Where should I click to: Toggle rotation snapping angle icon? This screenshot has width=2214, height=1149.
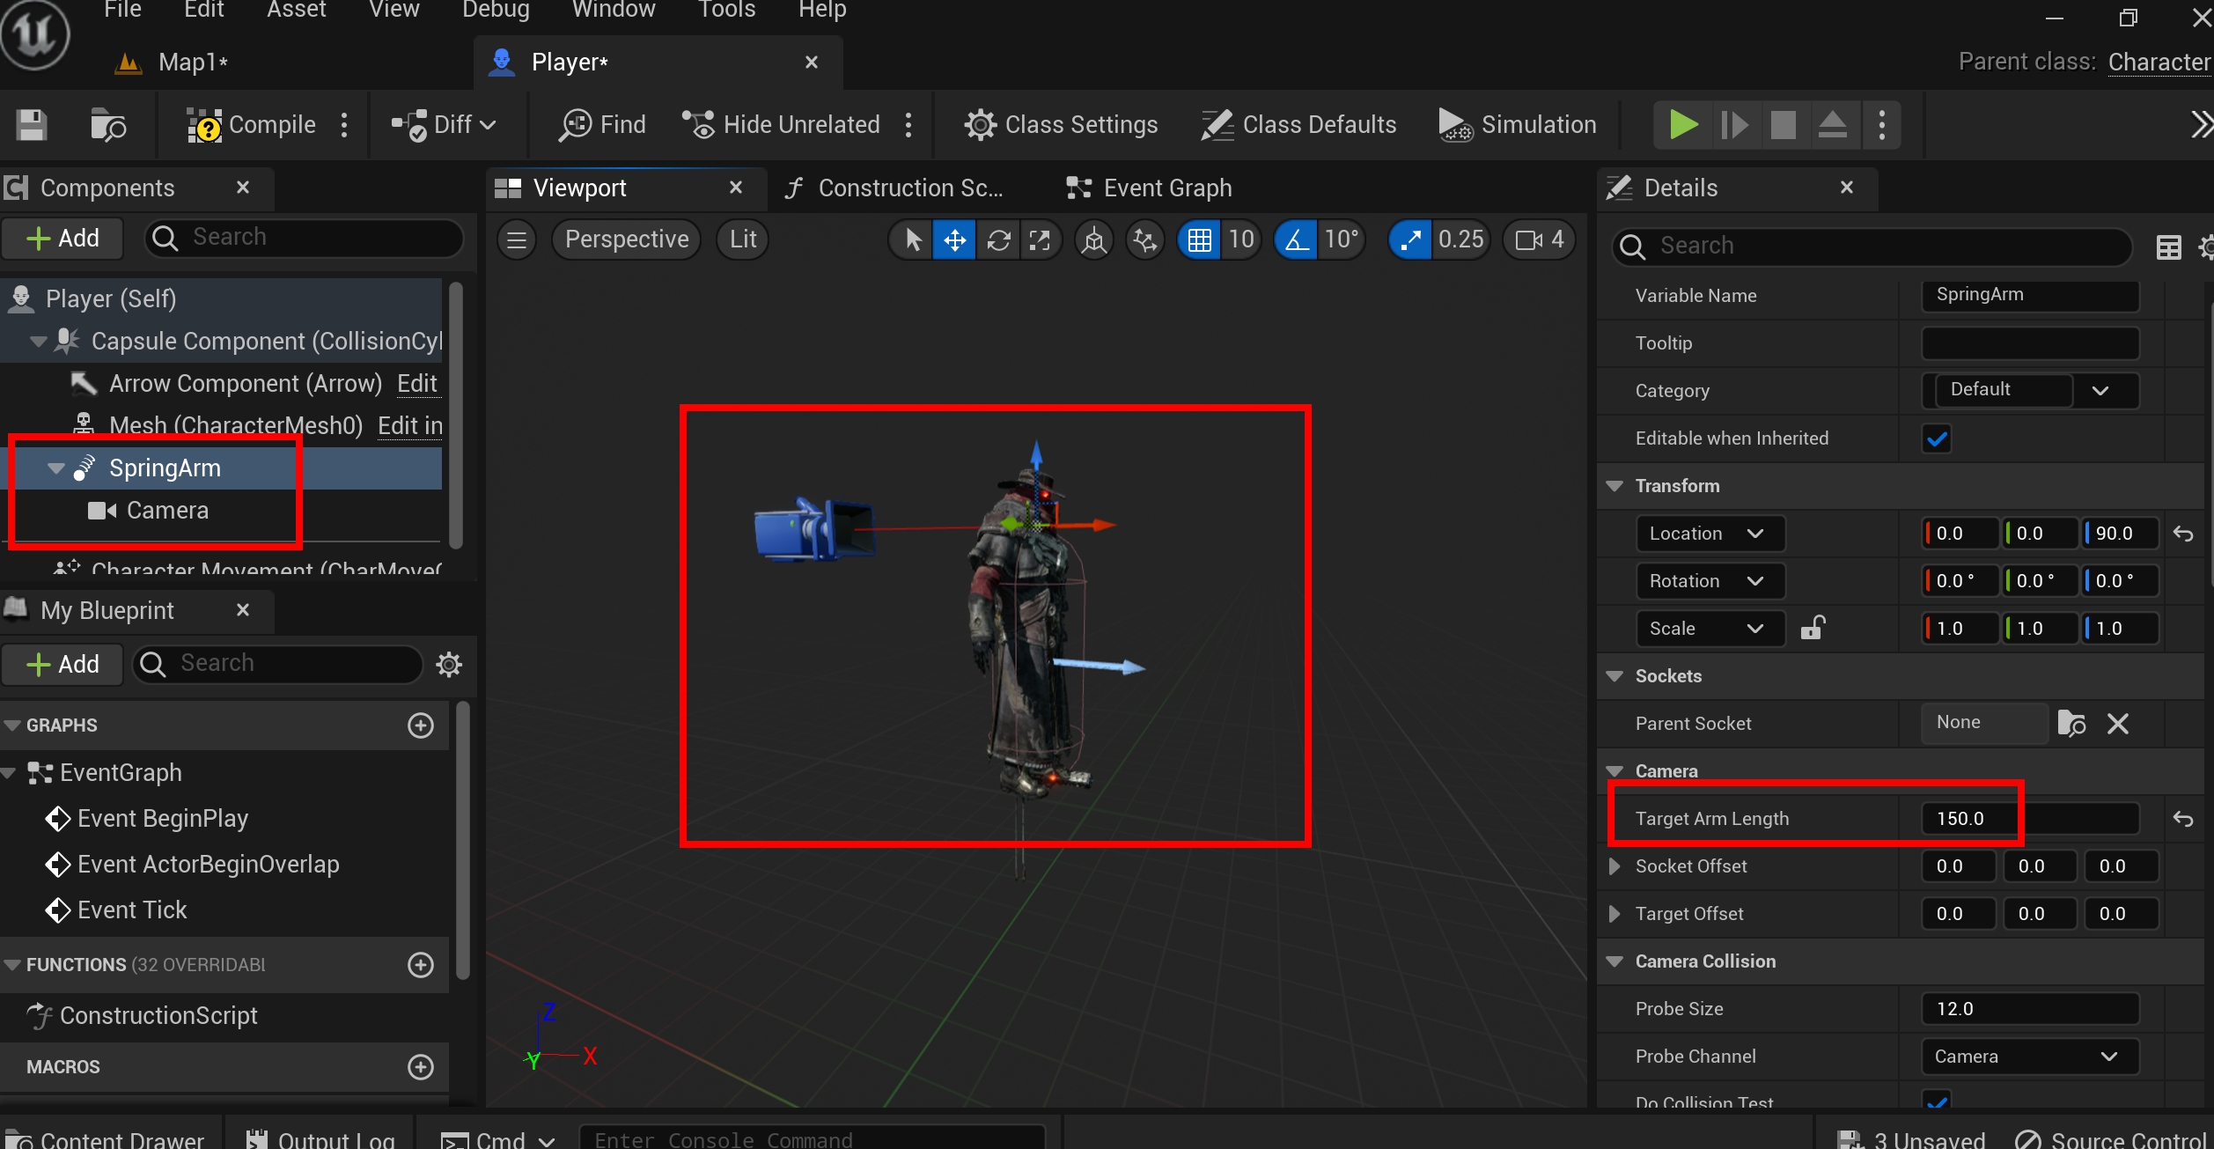tap(1297, 239)
